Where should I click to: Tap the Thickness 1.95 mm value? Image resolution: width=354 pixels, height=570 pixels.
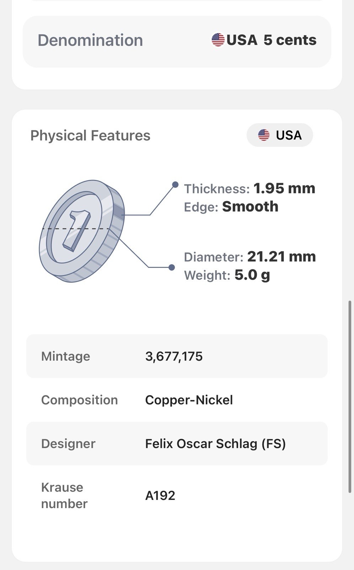284,188
